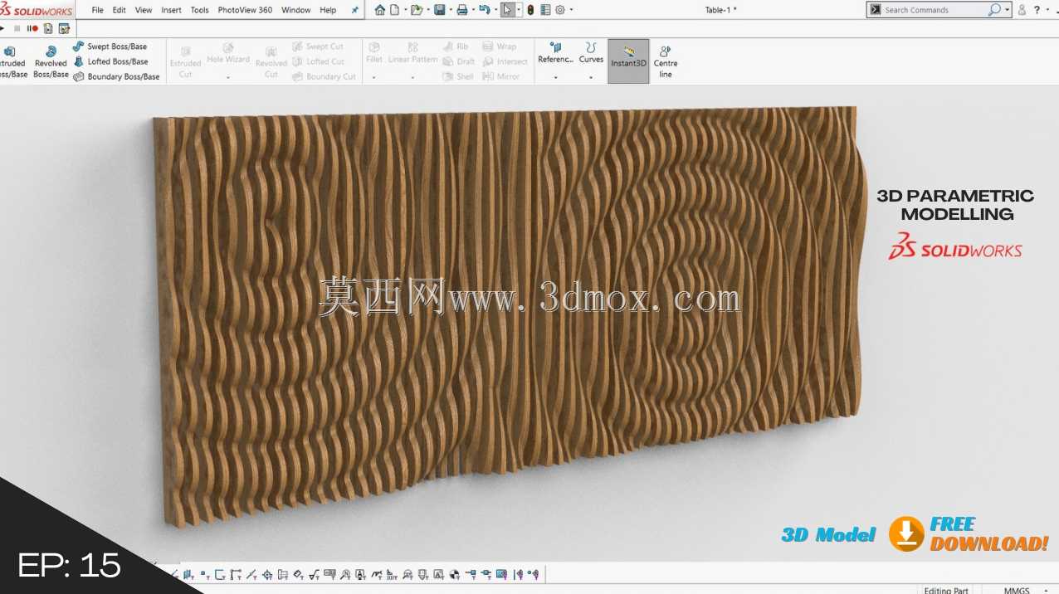Create a new document with the New icon
The height and width of the screenshot is (594, 1059).
[395, 10]
